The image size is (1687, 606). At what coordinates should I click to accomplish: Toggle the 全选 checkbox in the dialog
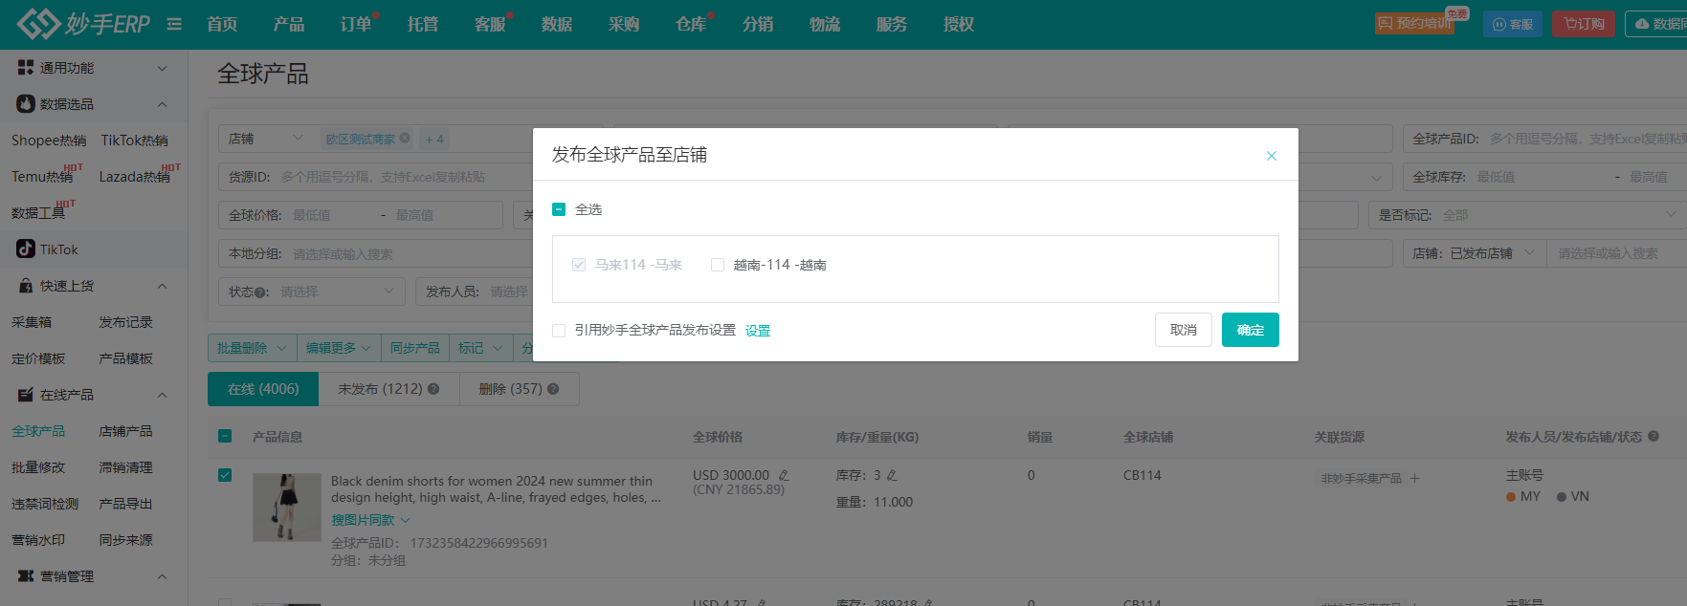559,209
